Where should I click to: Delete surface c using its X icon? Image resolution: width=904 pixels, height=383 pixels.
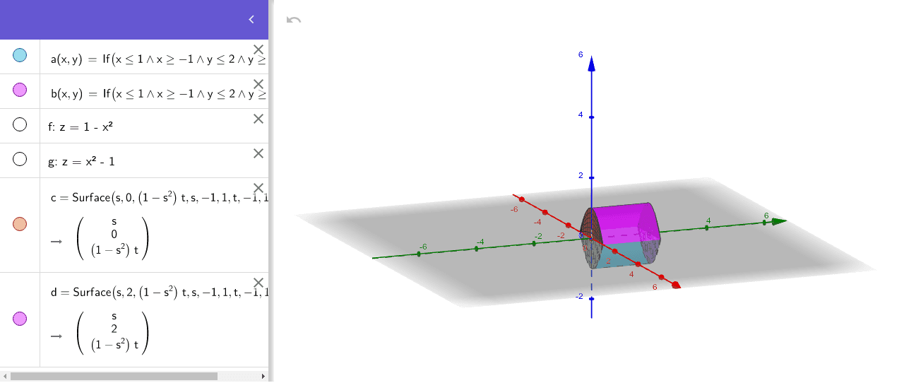(258, 188)
